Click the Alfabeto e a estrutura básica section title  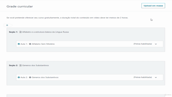(45, 32)
